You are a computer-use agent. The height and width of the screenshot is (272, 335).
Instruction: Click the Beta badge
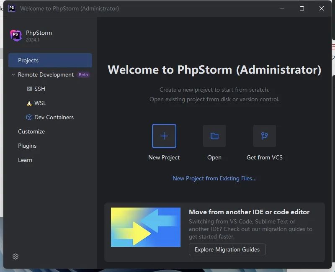tap(83, 75)
